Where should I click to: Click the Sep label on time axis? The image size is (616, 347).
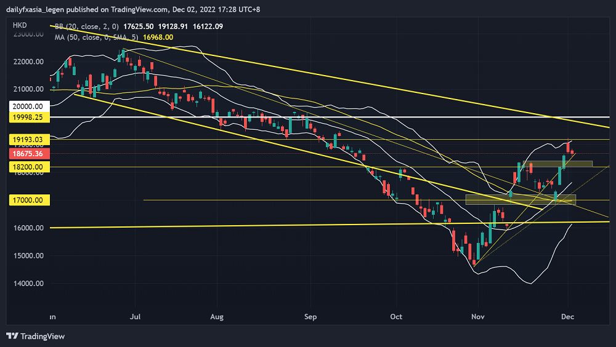coord(310,316)
